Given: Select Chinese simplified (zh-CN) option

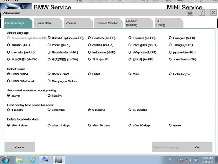Looking at the screenshot, I should [x=22, y=59].
